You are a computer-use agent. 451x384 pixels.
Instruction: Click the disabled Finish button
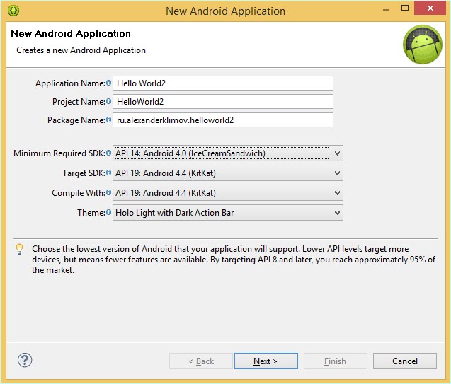336,361
